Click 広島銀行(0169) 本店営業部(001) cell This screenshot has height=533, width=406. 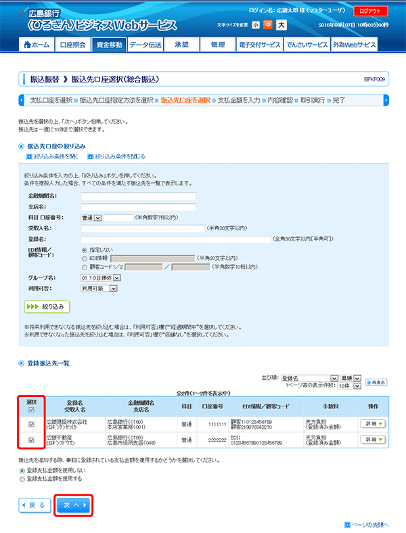(x=141, y=424)
